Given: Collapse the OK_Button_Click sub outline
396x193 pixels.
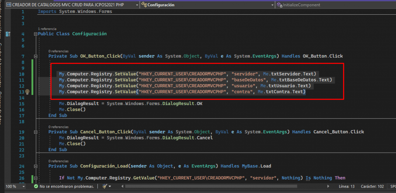Looking at the screenshot, I should click(x=36, y=56).
